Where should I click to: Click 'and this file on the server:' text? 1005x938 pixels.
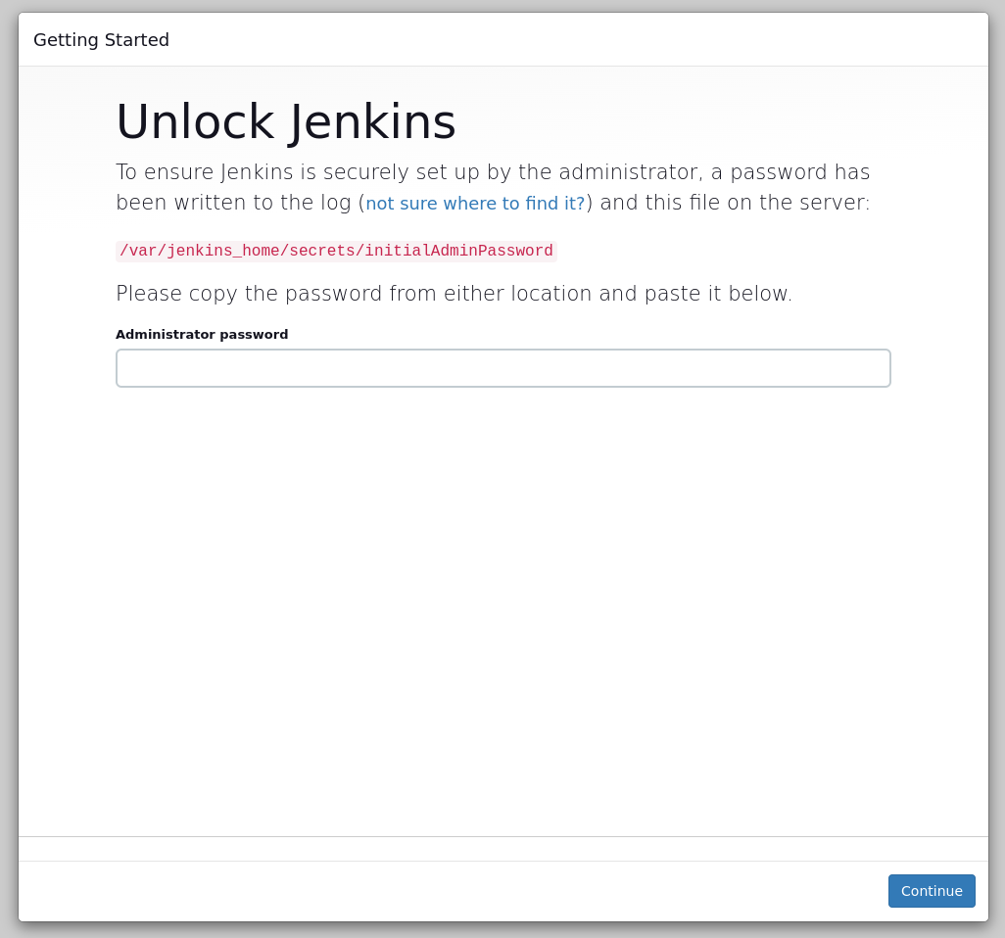[735, 203]
